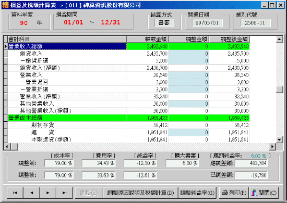Click 帳載金額 value 2,435,700

157,54
